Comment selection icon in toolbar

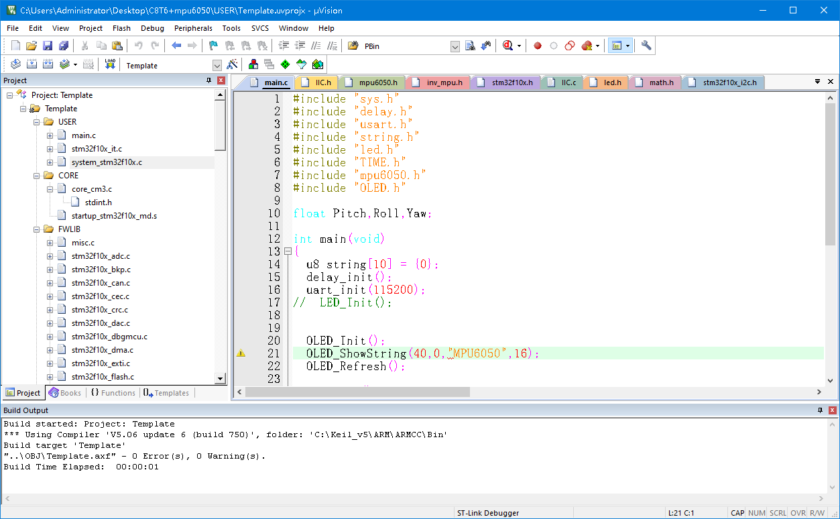tap(316, 46)
